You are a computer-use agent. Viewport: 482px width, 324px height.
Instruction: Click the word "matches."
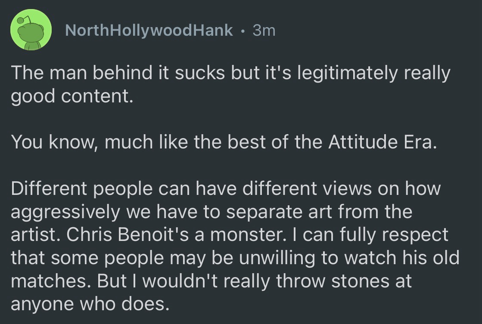point(51,281)
